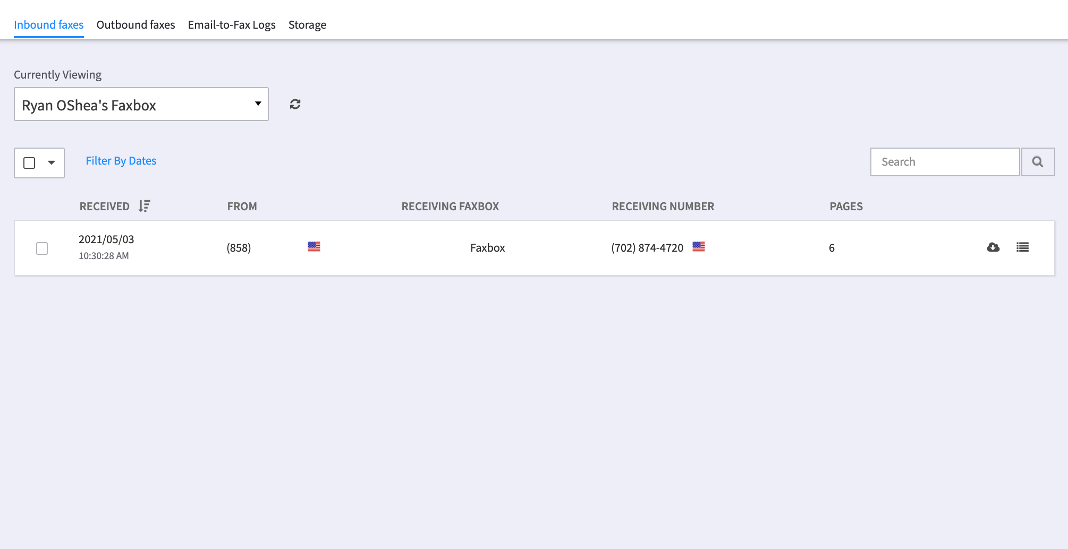The height and width of the screenshot is (549, 1068).
Task: Switch to the Outbound faxes tab
Action: (135, 25)
